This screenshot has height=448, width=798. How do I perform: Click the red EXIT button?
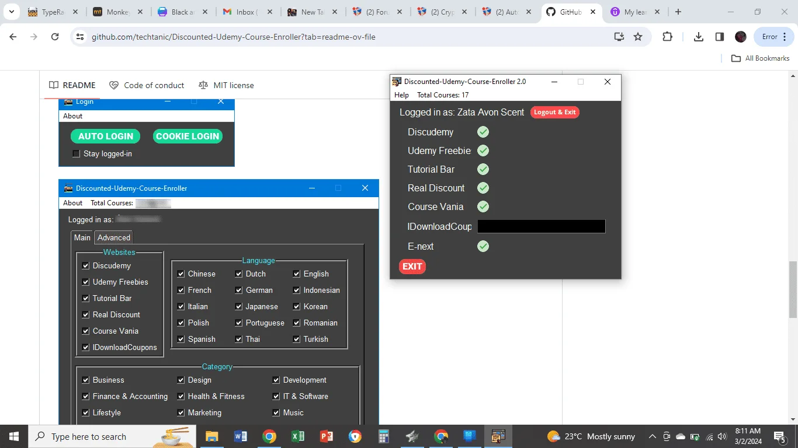coord(412,267)
